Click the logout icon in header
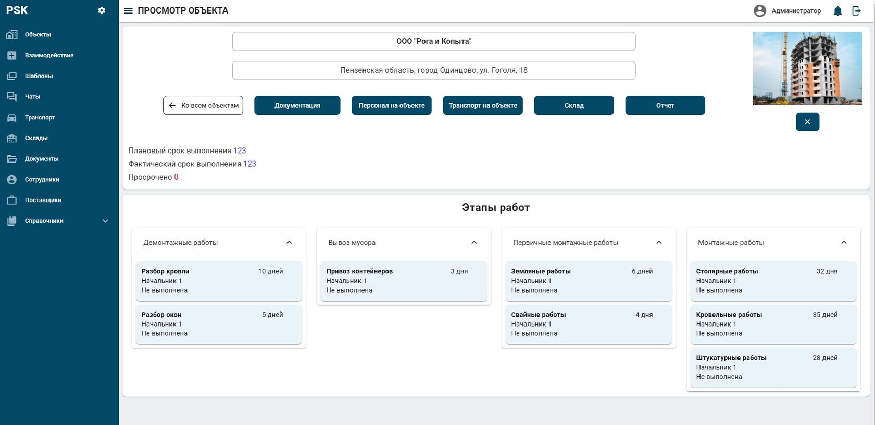Screen dimensions: 875x425 point(856,11)
